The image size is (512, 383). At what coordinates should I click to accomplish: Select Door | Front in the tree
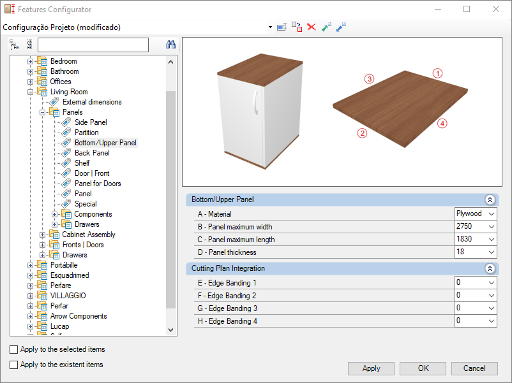pyautogui.click(x=92, y=173)
